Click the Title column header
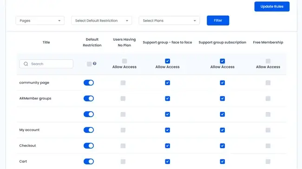Image resolution: width=302 pixels, height=169 pixels. (46, 42)
